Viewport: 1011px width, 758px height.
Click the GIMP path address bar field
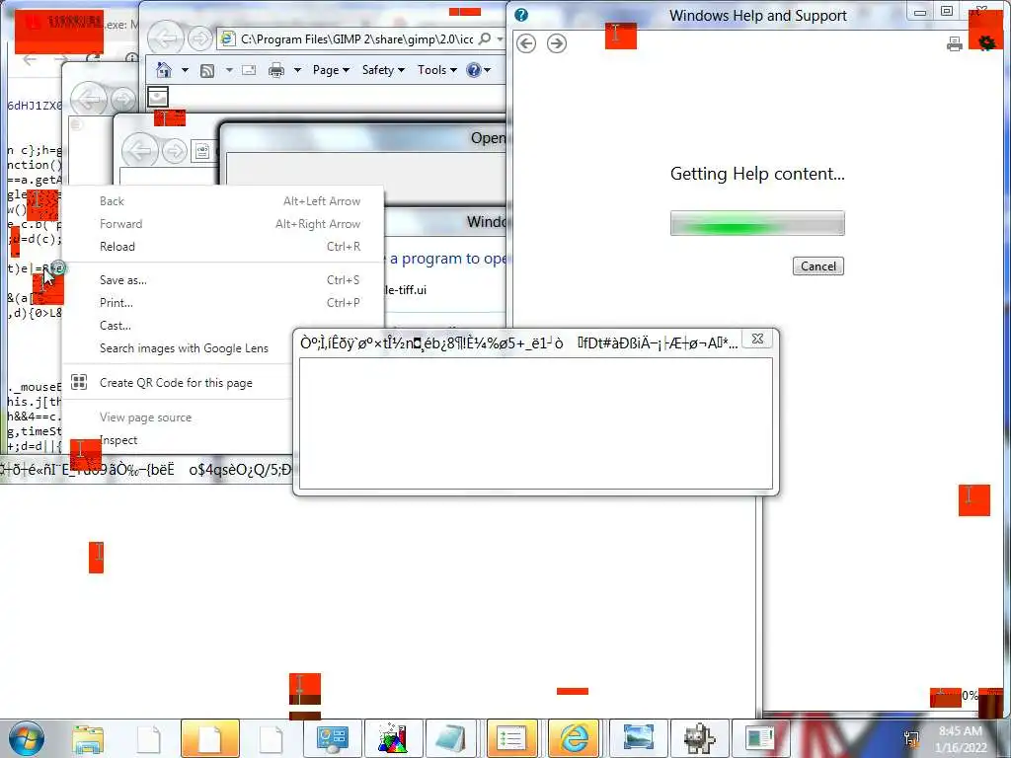[356, 38]
